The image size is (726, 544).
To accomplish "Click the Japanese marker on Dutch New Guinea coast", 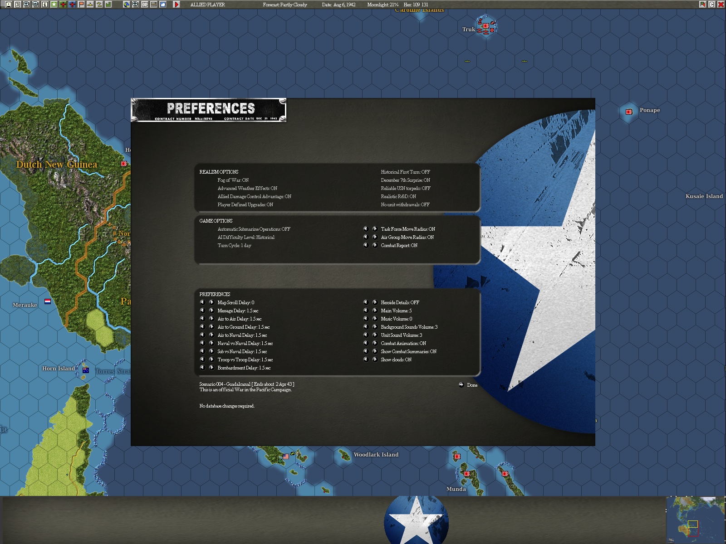I will (124, 164).
